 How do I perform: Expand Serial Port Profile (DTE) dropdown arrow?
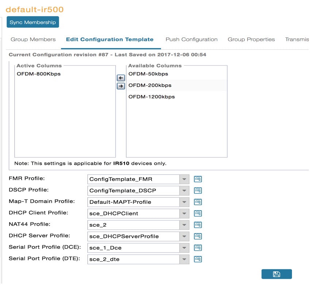tap(184, 259)
